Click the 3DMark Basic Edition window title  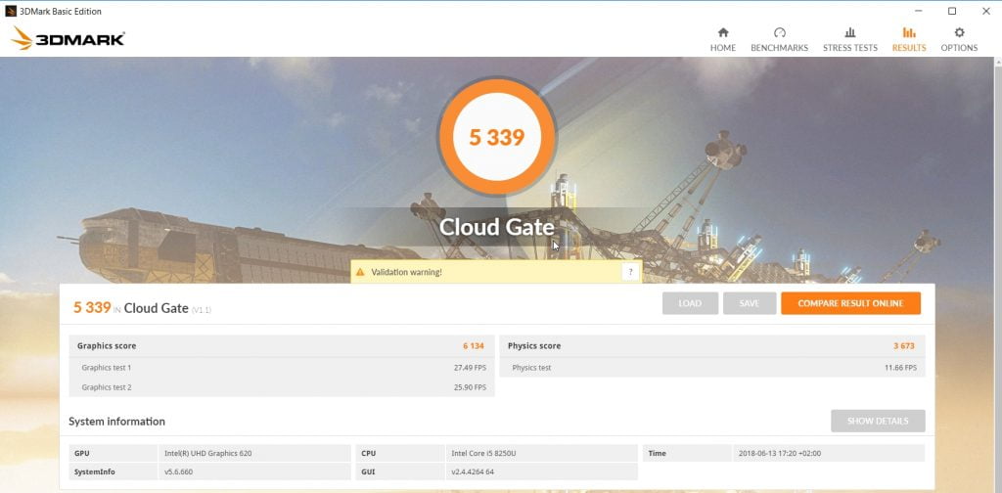pos(62,11)
